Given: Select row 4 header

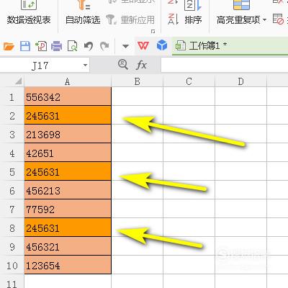Looking at the screenshot, I should [12, 153].
